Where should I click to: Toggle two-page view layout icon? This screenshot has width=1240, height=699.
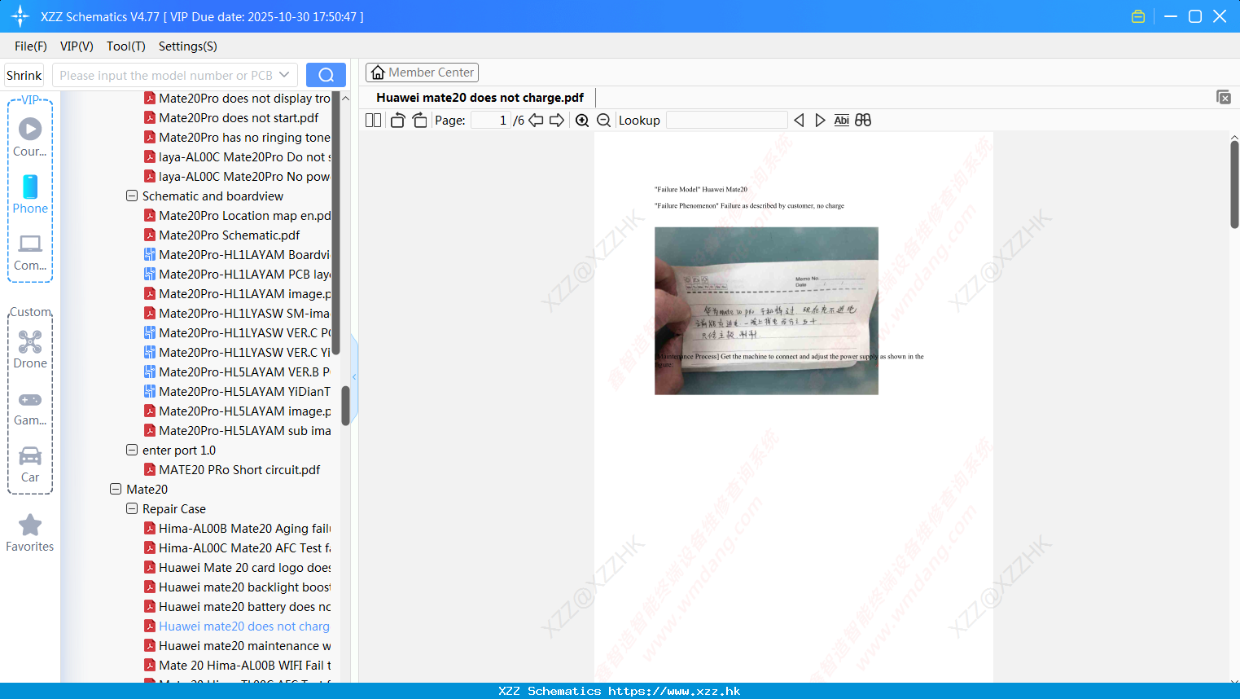(373, 121)
